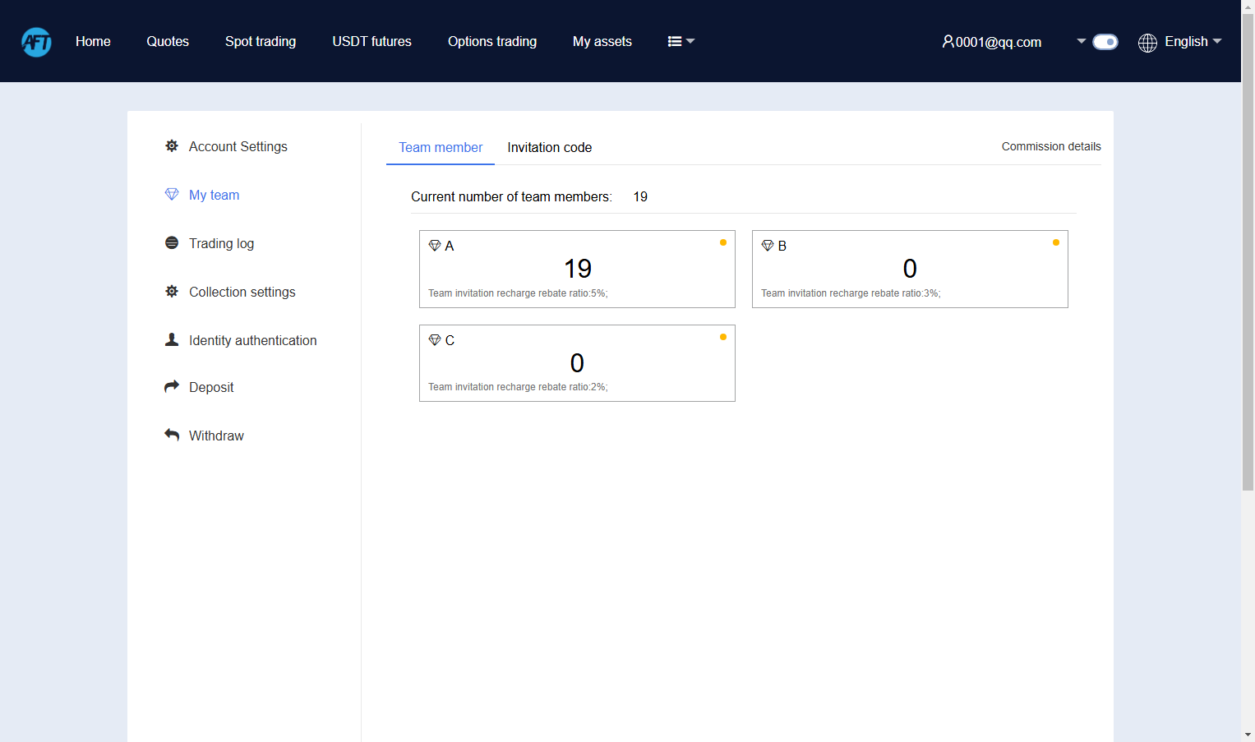Click the My team diamond icon
1255x742 pixels.
click(x=172, y=194)
